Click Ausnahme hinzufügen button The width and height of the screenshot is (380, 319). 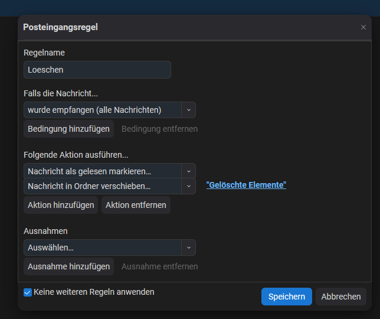[x=68, y=266]
